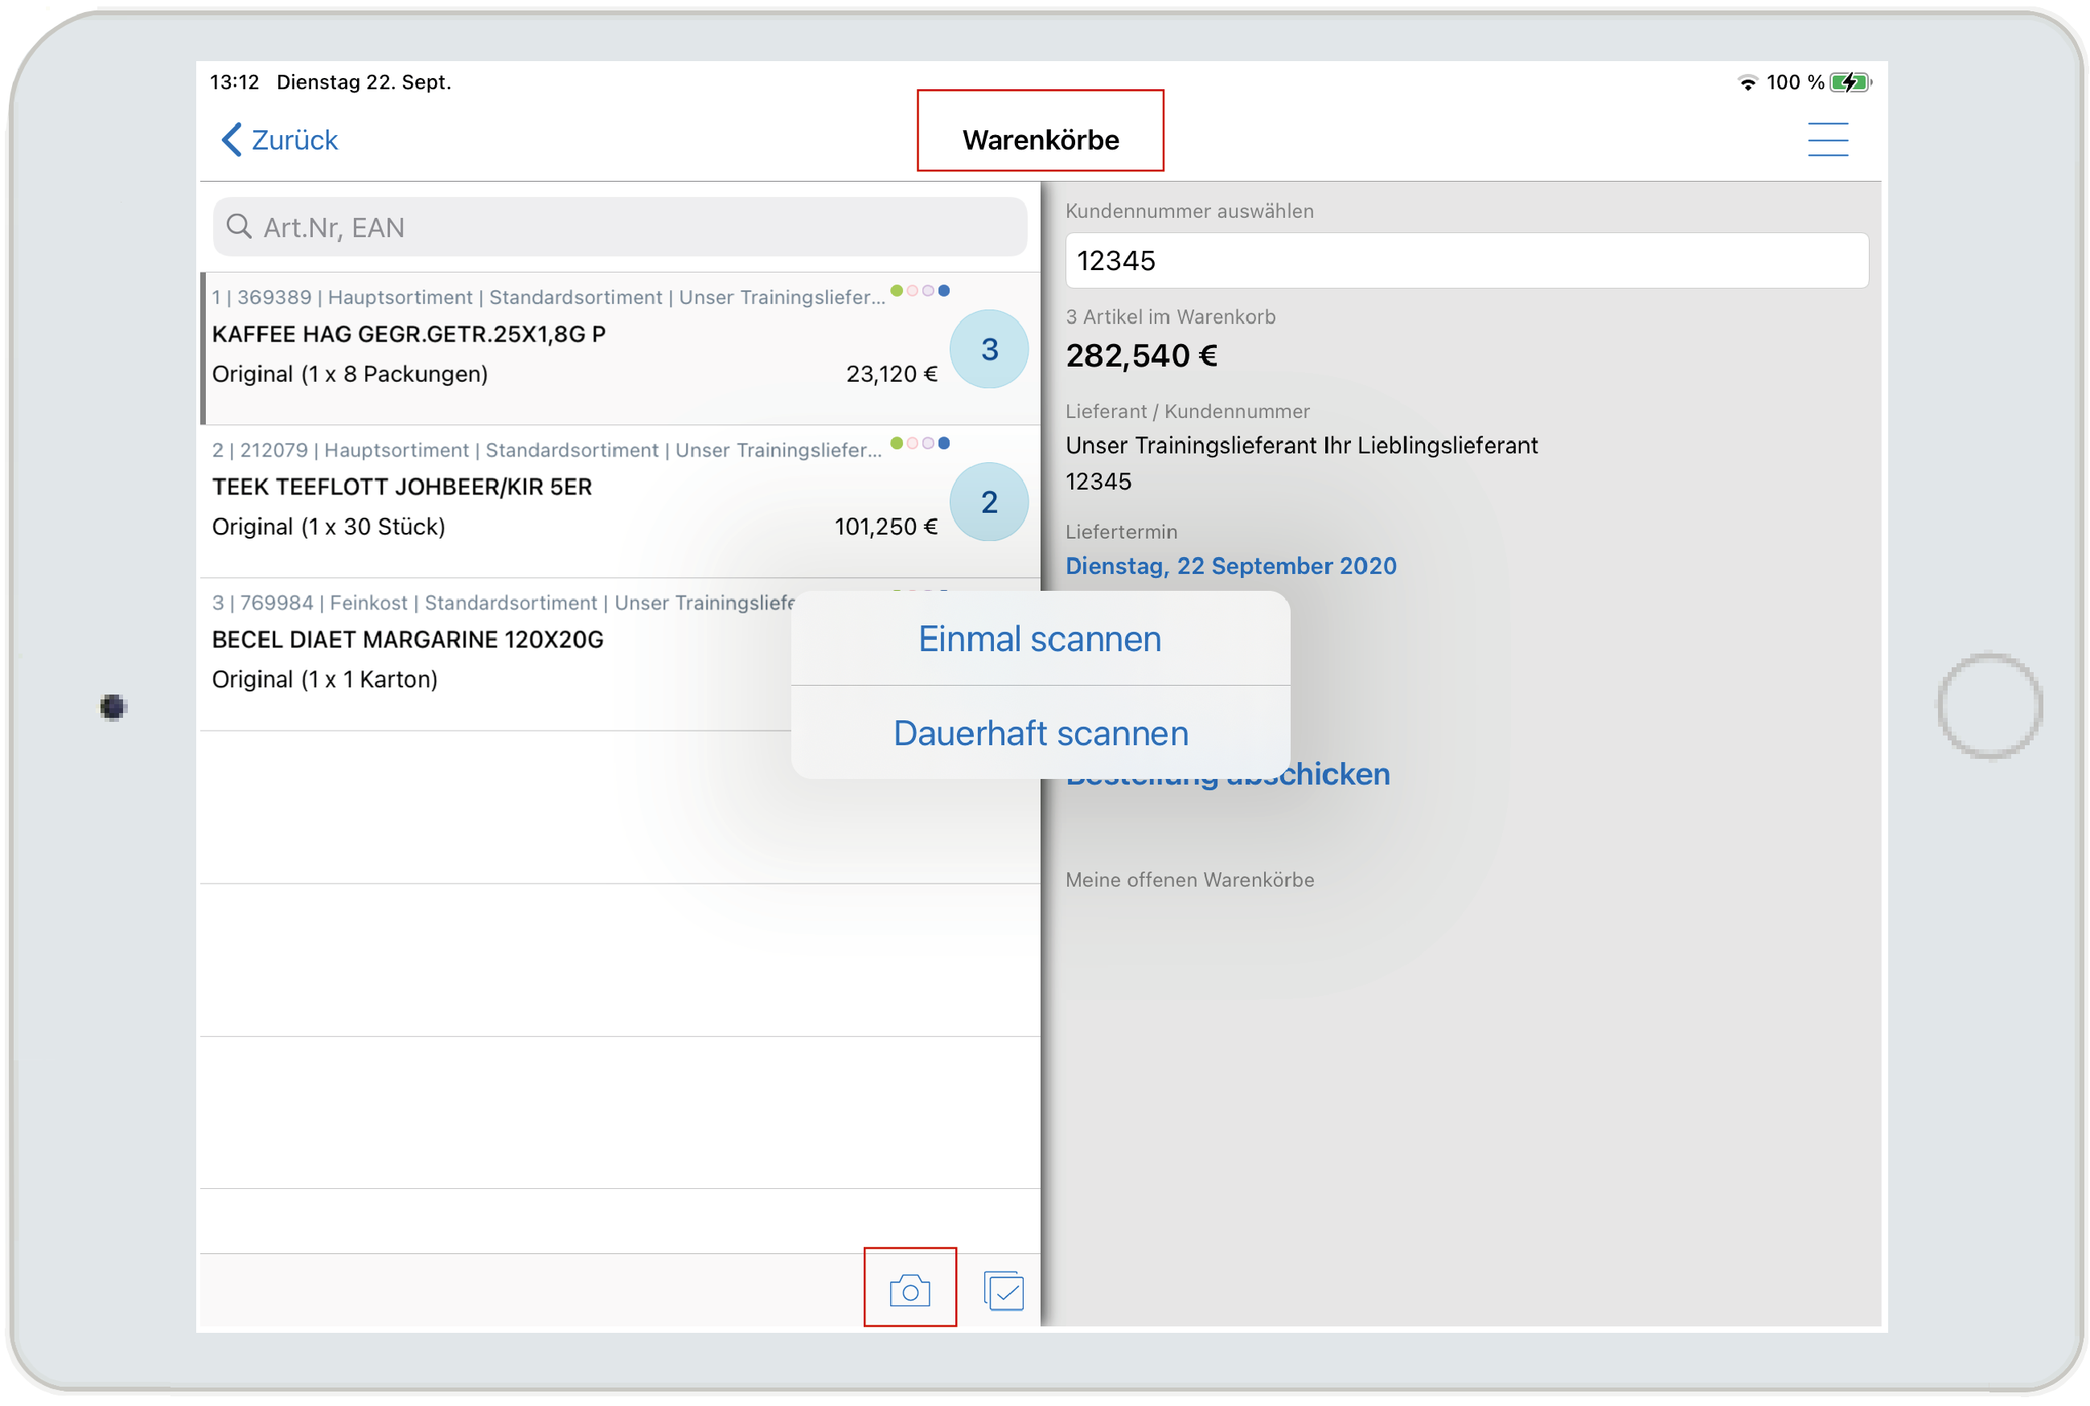Choose Dauerhaft scannen from popup

tap(1039, 733)
